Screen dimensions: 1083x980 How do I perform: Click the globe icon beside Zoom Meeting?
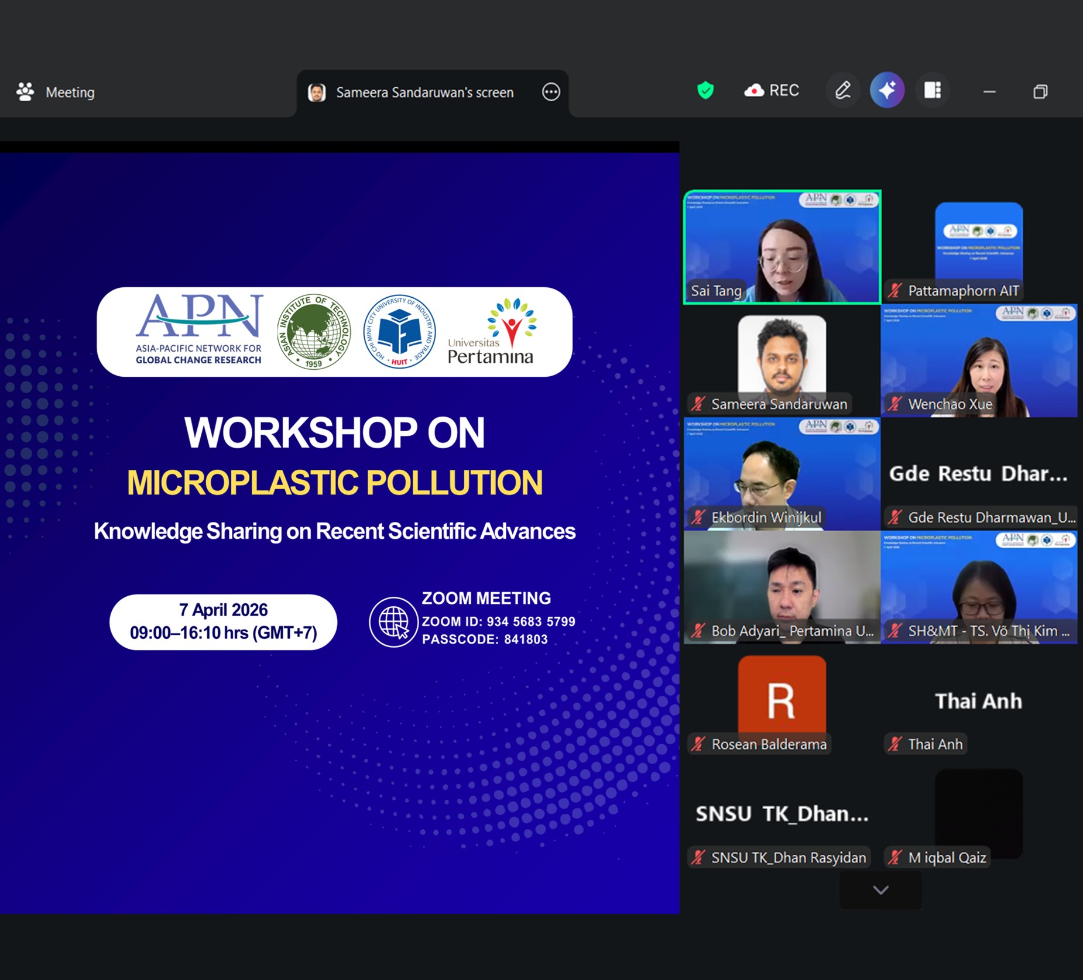point(393,621)
